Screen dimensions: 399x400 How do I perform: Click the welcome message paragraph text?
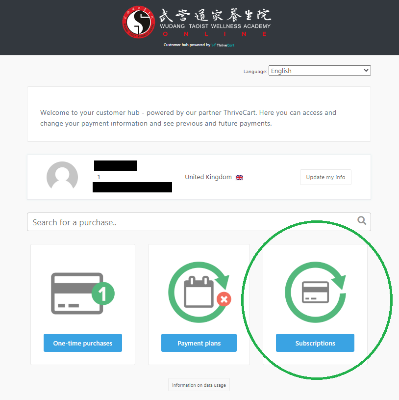click(x=188, y=118)
